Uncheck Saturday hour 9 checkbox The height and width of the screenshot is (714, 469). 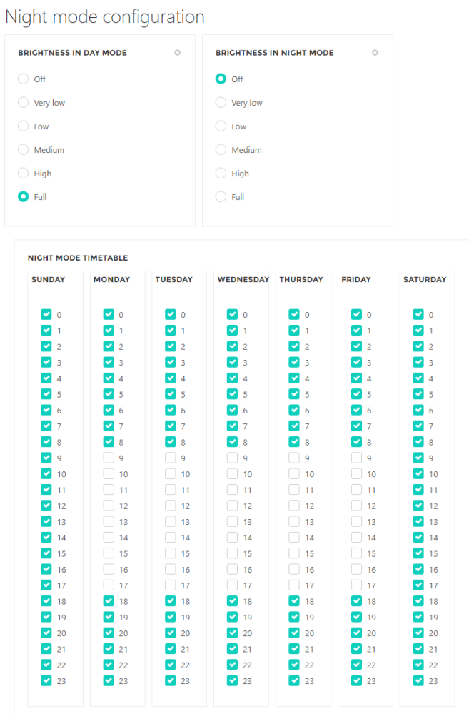[x=418, y=458]
